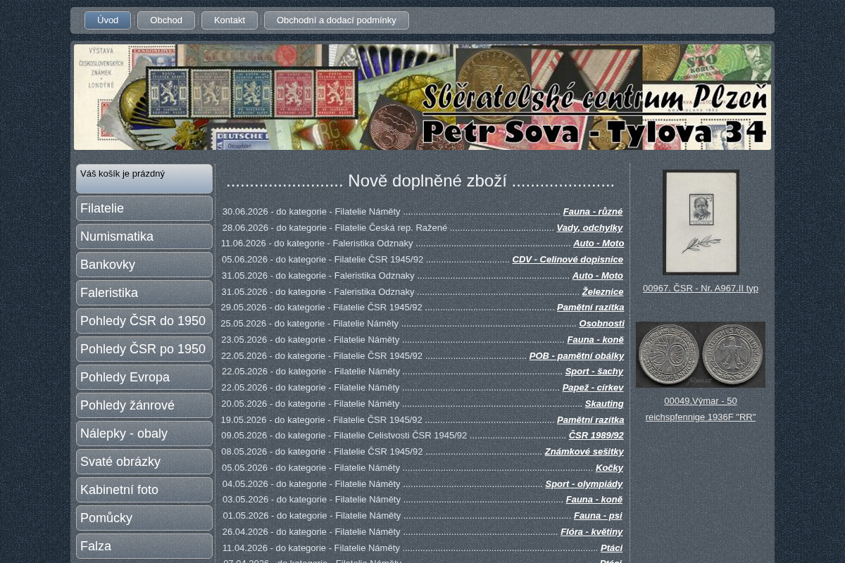Screen dimensions: 845x563
Task: Open Obchodní a dodací podmínky tab
Action: pyautogui.click(x=337, y=20)
